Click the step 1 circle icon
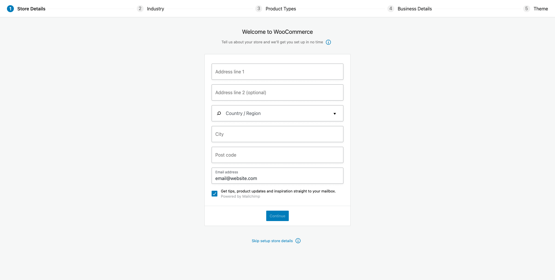Image resolution: width=555 pixels, height=280 pixels. pyautogui.click(x=10, y=9)
